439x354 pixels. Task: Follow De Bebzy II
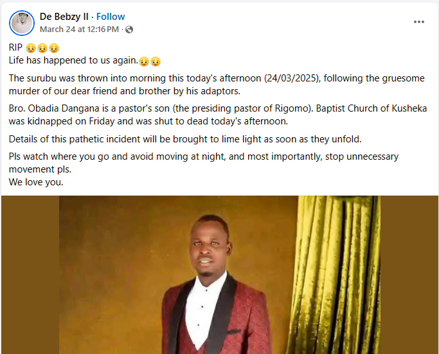pyautogui.click(x=111, y=17)
